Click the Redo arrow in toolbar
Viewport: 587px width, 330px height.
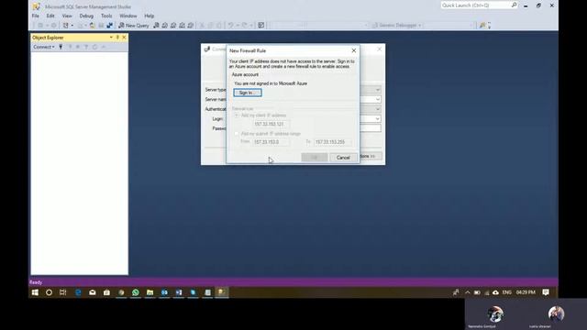pos(245,26)
